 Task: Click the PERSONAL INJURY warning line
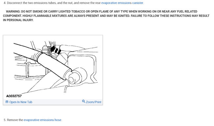point(18,20)
